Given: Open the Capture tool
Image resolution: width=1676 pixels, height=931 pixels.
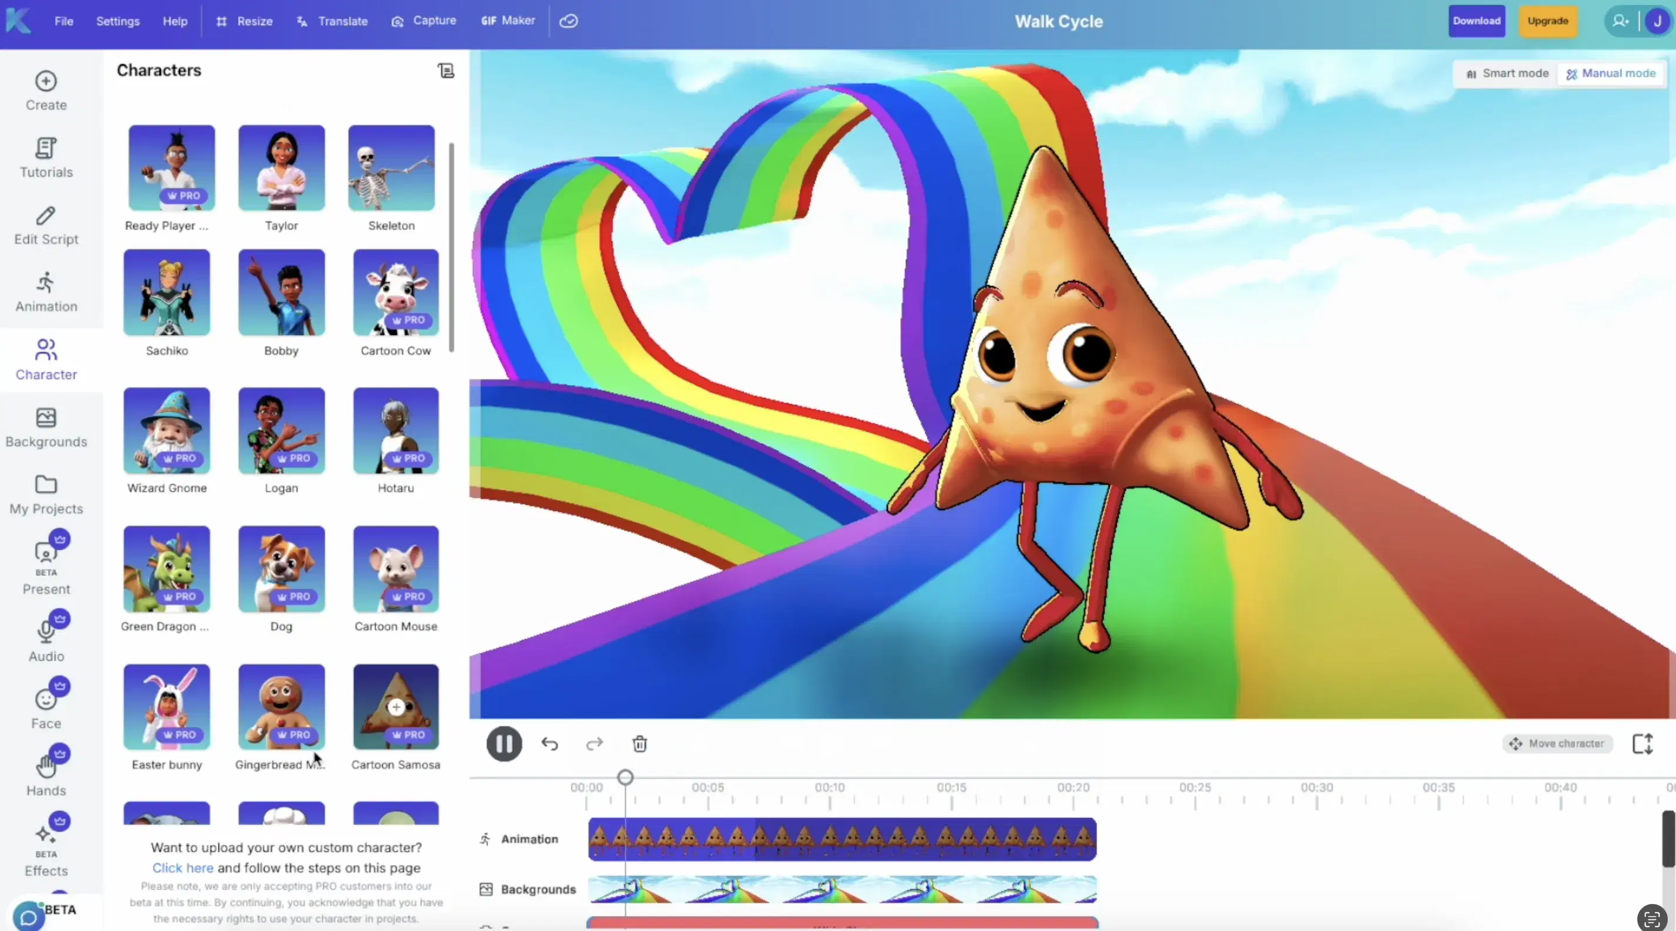Looking at the screenshot, I should pos(424,21).
